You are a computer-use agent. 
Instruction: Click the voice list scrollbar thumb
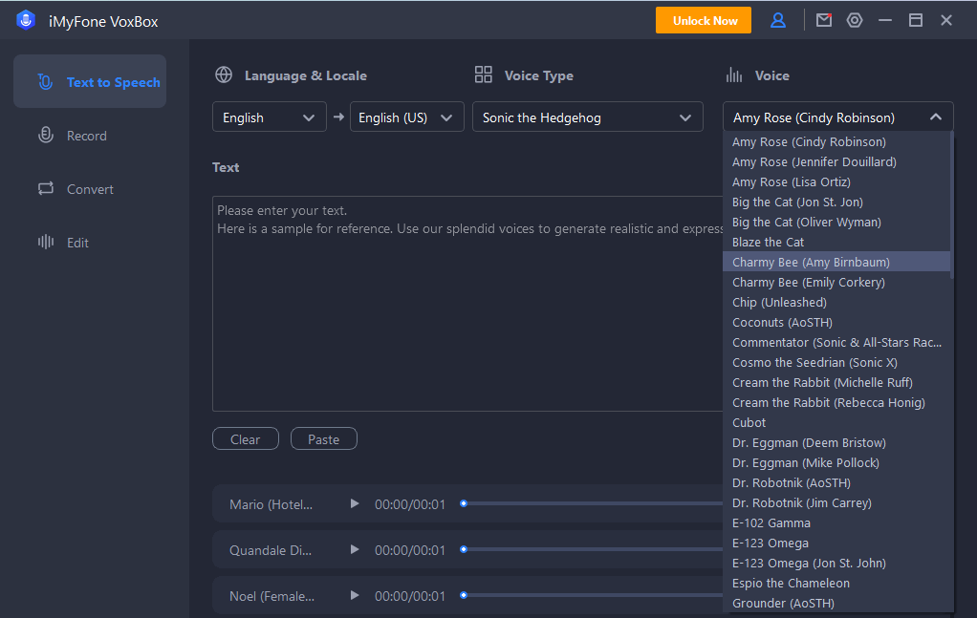click(x=951, y=205)
